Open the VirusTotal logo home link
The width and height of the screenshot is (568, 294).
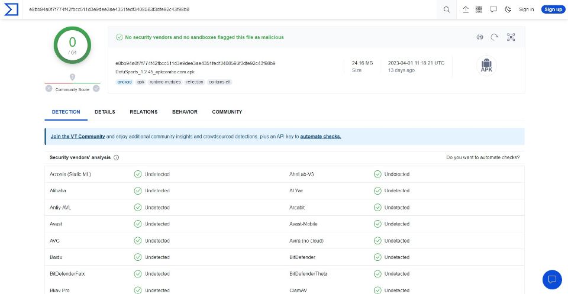pyautogui.click(x=11, y=9)
